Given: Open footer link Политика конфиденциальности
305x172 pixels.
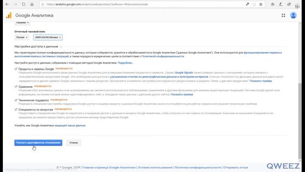Looking at the screenshot, I should pos(198,168).
